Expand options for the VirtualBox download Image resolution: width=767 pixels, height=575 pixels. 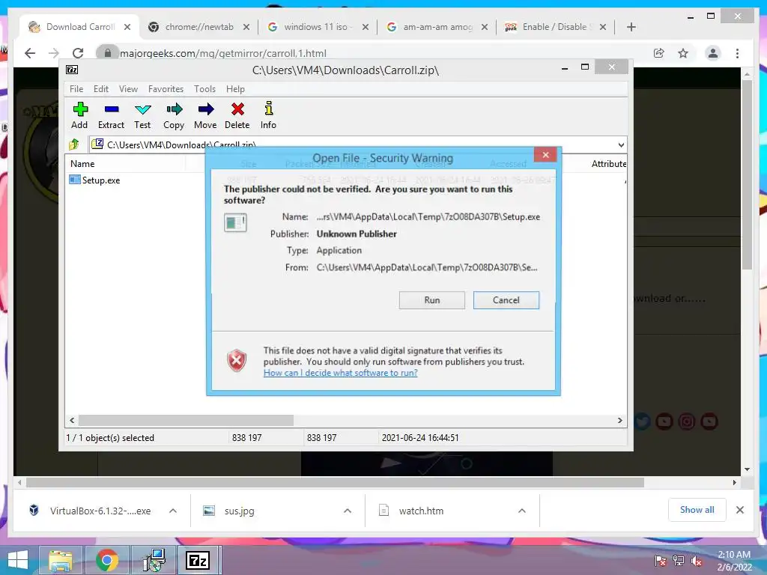[x=173, y=511]
